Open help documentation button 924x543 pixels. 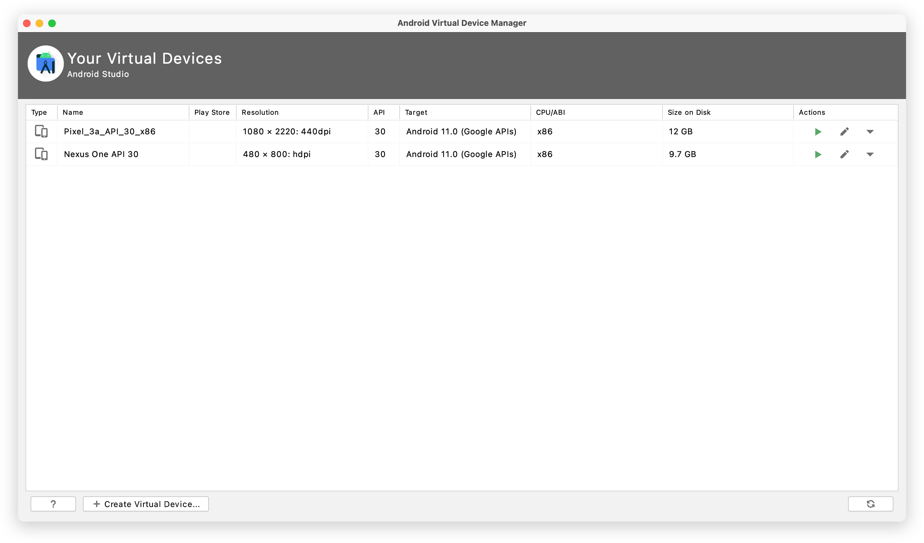point(53,504)
